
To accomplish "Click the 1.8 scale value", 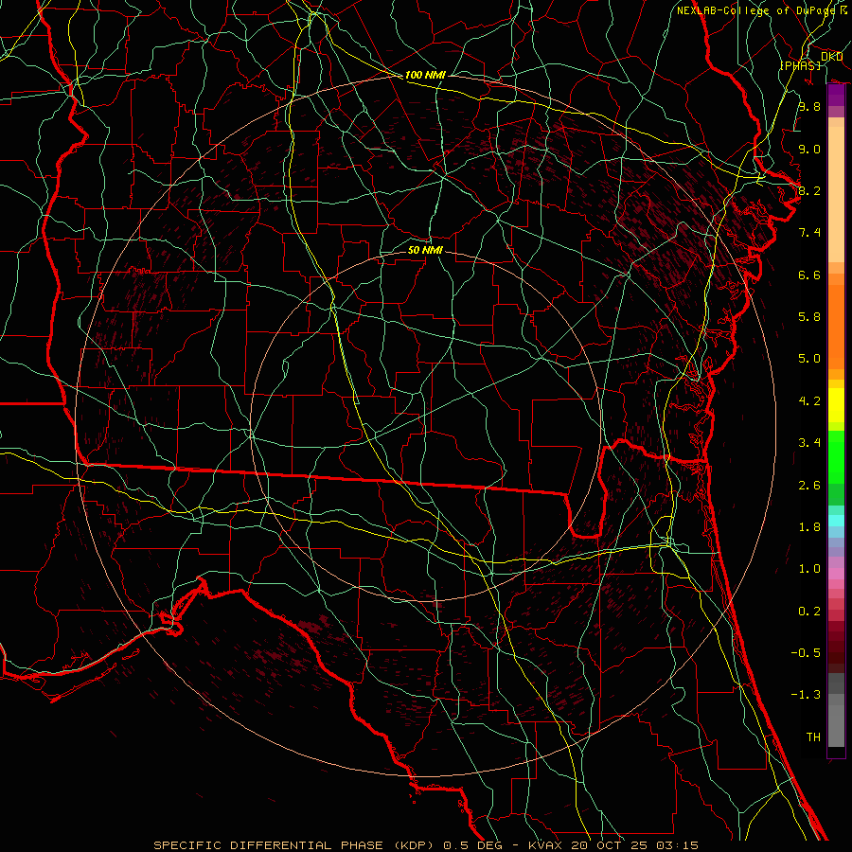I will [x=809, y=527].
